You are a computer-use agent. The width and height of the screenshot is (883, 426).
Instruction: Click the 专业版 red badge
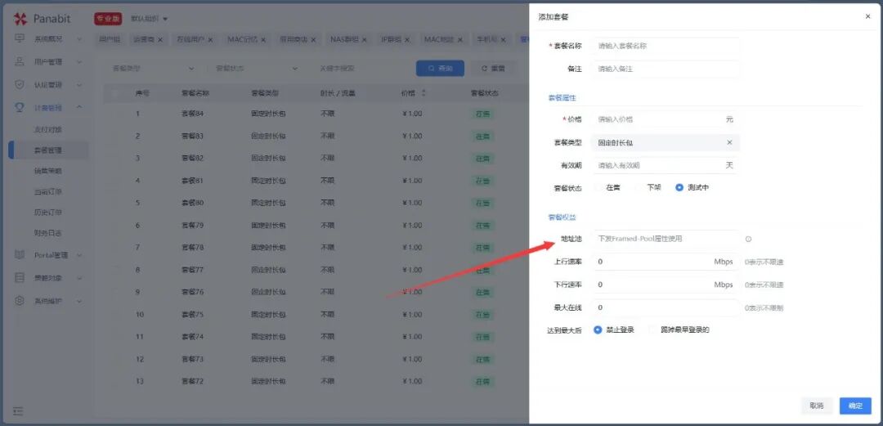point(108,19)
